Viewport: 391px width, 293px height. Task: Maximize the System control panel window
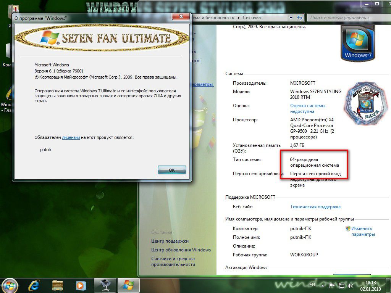377,4
